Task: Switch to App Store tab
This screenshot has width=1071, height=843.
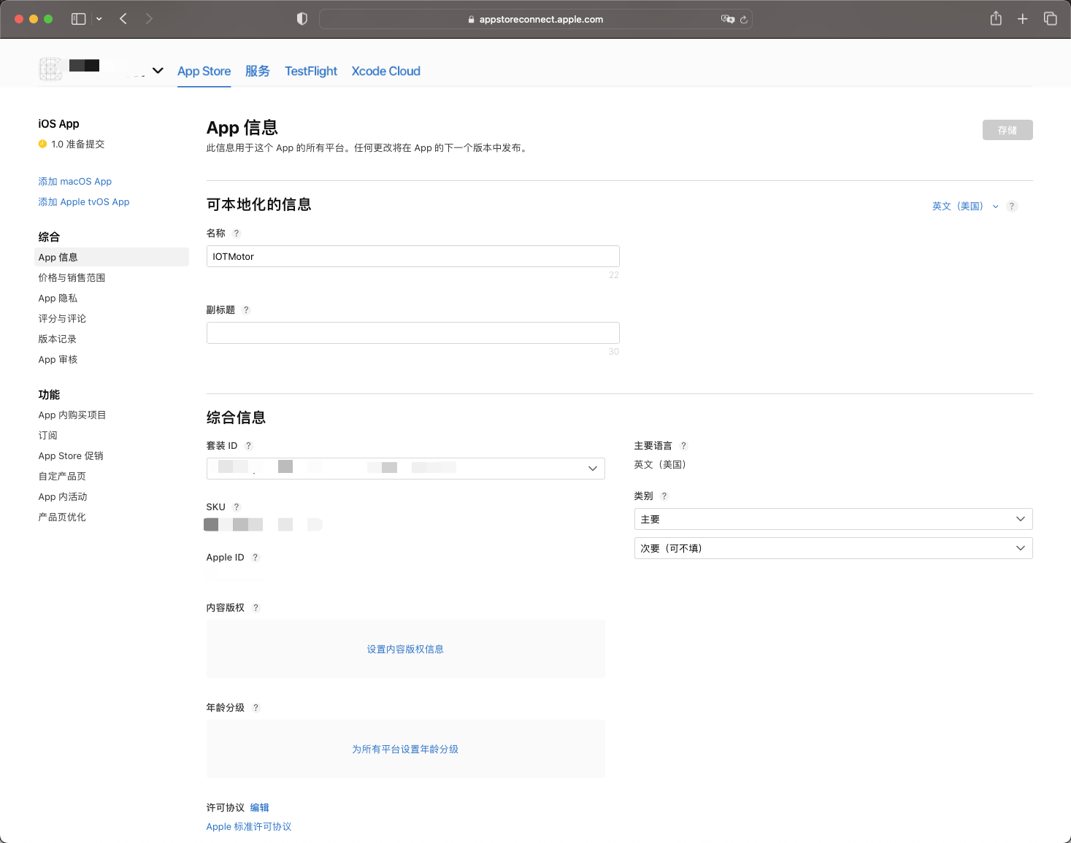Action: [204, 71]
